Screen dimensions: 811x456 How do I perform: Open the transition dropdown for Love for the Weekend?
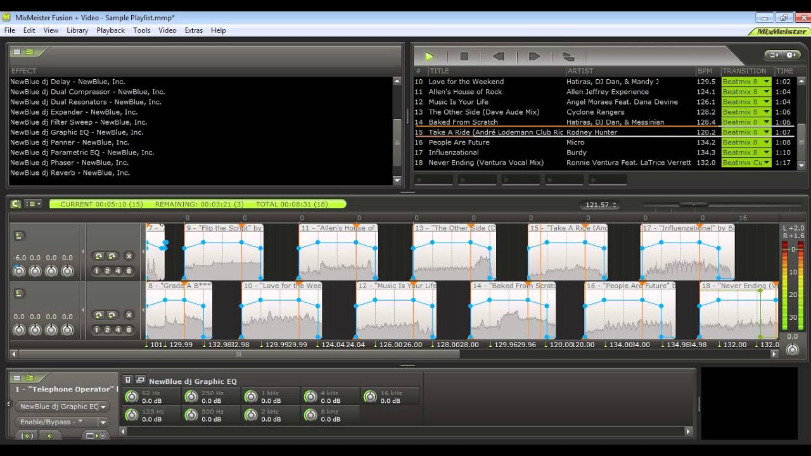[x=766, y=82]
